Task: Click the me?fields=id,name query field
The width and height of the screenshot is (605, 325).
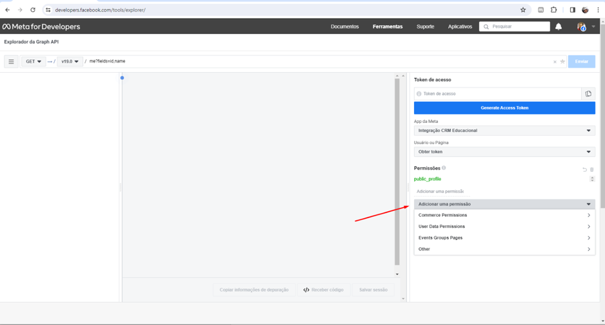Action: [x=319, y=61]
